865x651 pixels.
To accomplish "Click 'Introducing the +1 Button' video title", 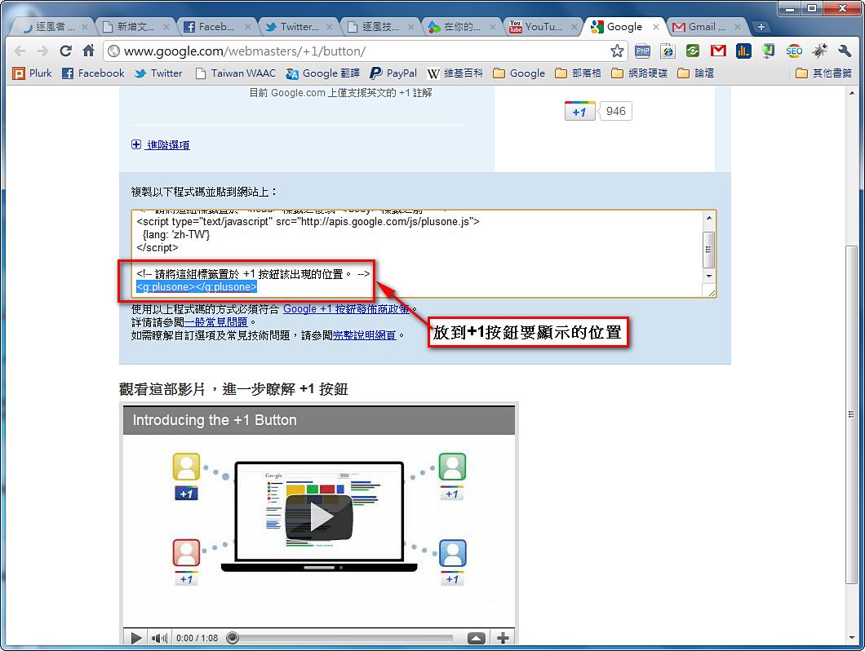I will click(x=215, y=420).
